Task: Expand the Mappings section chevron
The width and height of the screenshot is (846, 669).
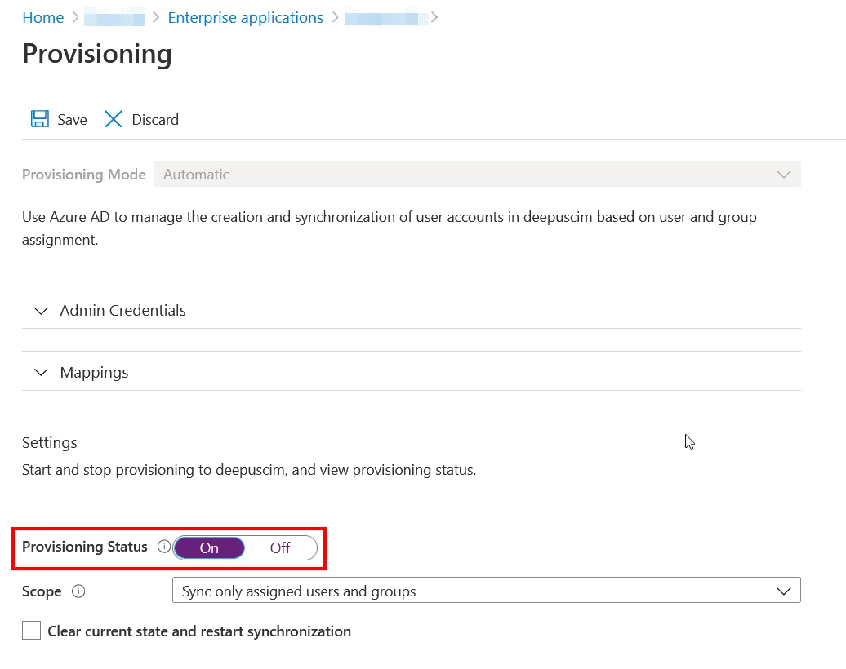Action: click(x=41, y=373)
